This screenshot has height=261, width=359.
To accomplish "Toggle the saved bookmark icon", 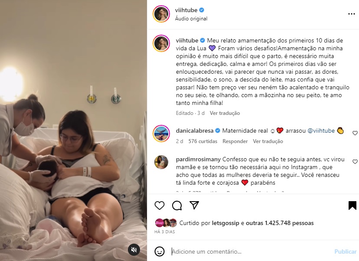I will (x=352, y=206).
